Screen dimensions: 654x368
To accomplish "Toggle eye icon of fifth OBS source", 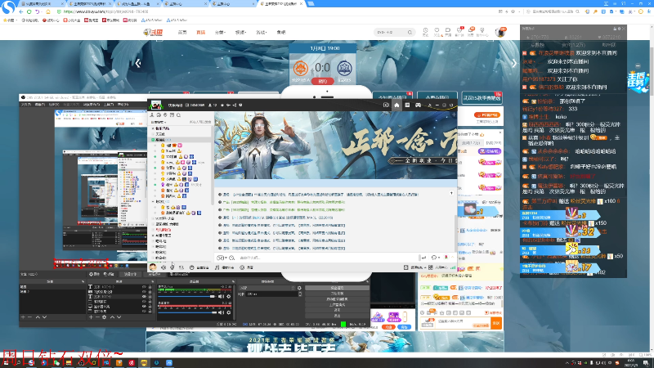I will pos(144,306).
